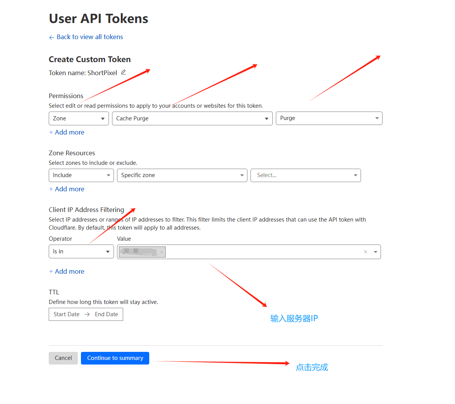The width and height of the screenshot is (455, 404).
Task: Remove the blurred IP address tag
Action: 162,252
